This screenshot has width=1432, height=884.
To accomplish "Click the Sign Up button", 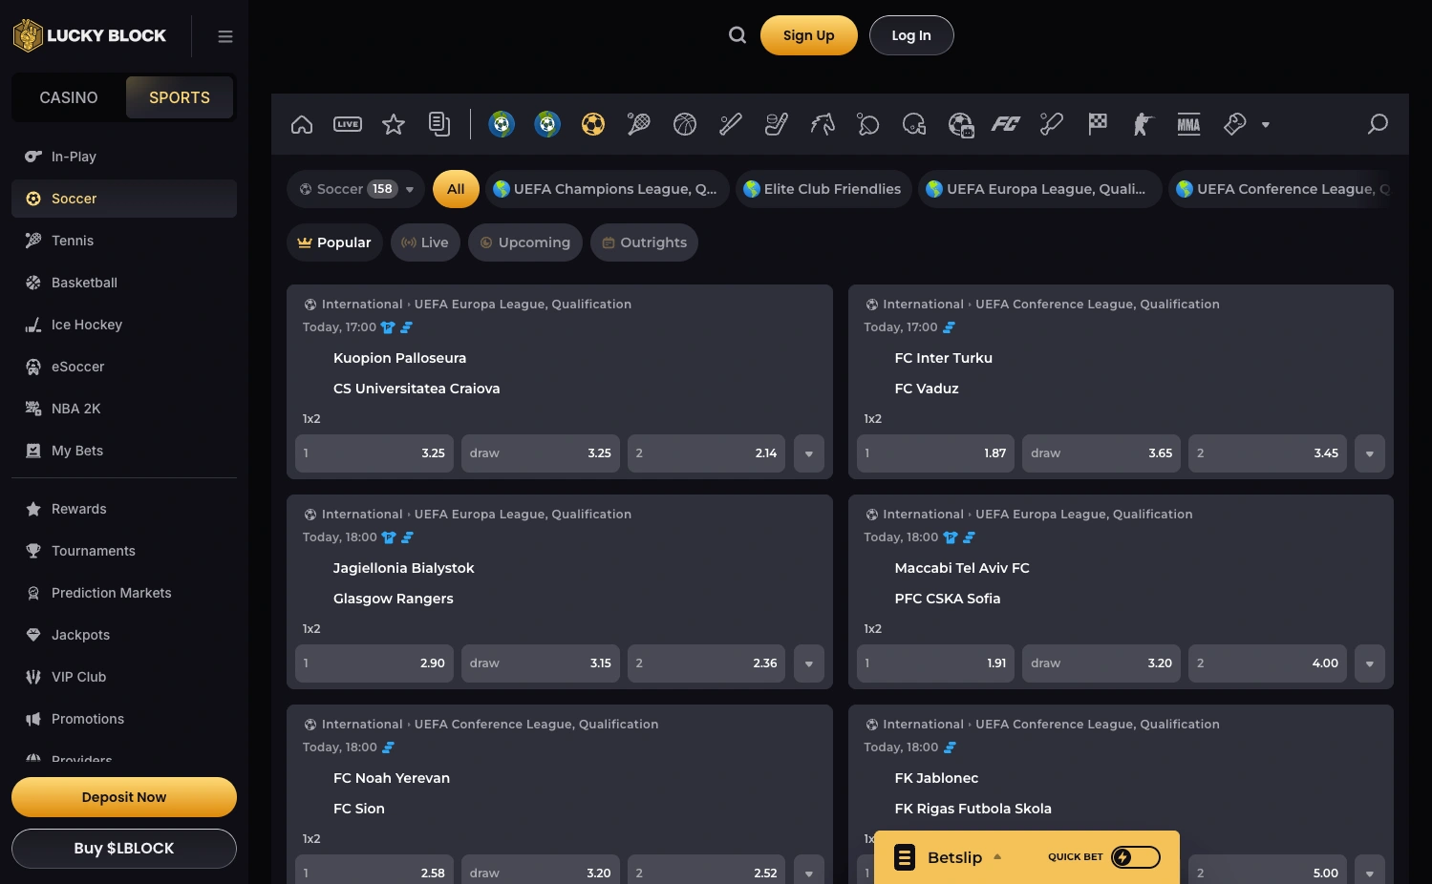I will pyautogui.click(x=809, y=35).
